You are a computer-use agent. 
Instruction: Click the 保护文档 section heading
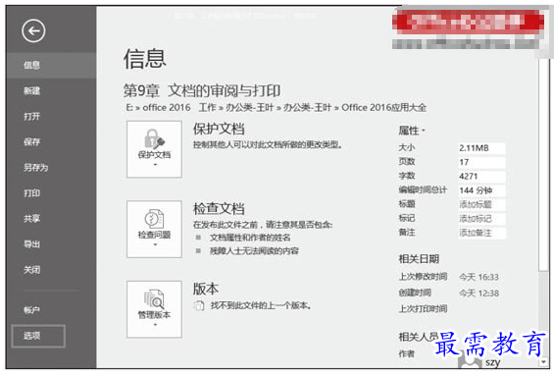219,129
